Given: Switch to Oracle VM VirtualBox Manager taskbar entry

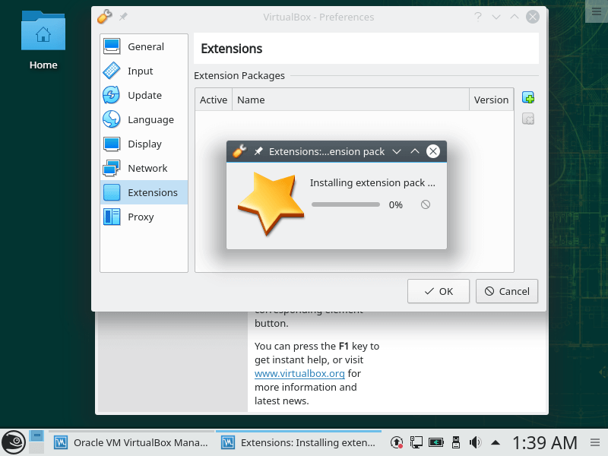Looking at the screenshot, I should coord(131,442).
